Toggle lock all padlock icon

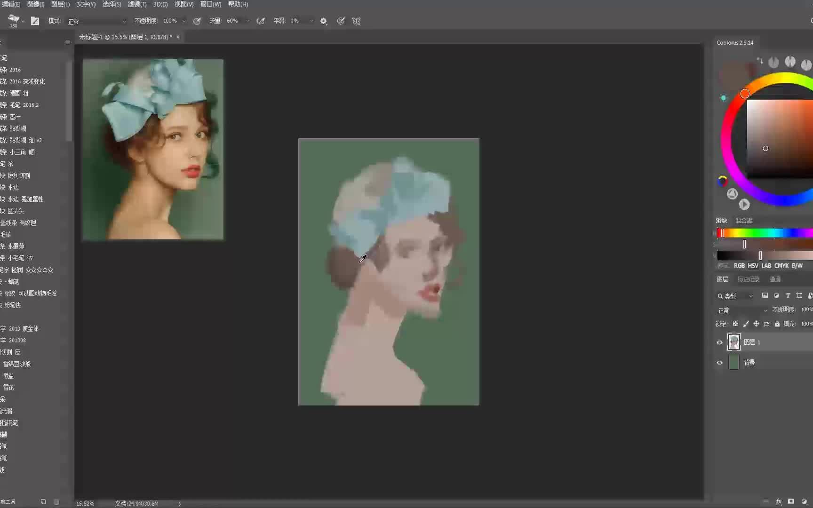pyautogui.click(x=777, y=324)
